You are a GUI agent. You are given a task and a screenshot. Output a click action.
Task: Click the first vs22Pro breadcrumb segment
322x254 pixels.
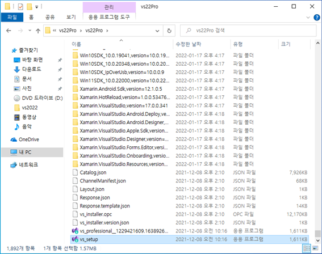coord(68,31)
